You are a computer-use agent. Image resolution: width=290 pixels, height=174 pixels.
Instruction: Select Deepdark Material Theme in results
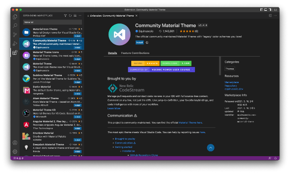click(x=52, y=148)
